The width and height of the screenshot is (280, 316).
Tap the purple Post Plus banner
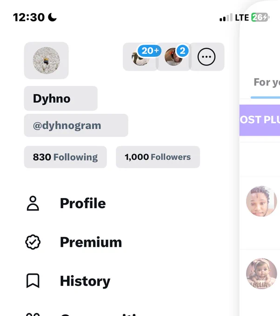click(x=260, y=120)
